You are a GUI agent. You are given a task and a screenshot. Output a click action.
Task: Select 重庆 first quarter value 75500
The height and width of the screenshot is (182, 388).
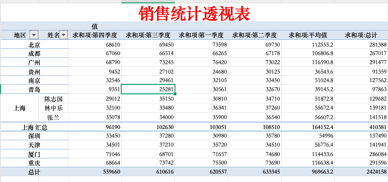pyautogui.click(x=201, y=163)
